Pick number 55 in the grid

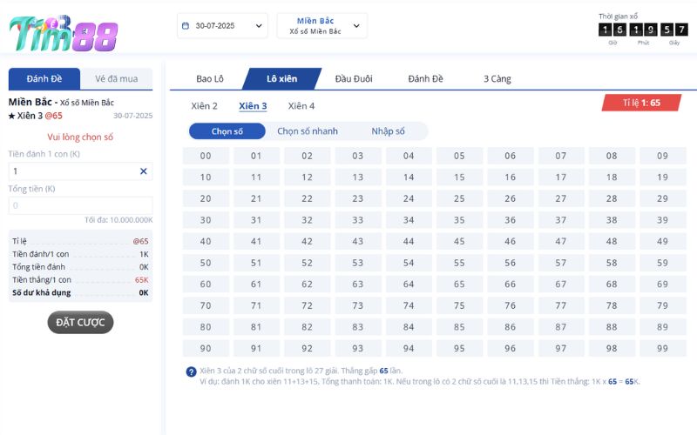click(459, 263)
